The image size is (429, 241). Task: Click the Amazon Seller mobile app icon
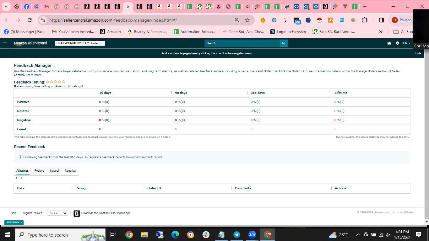pyautogui.click(x=77, y=213)
